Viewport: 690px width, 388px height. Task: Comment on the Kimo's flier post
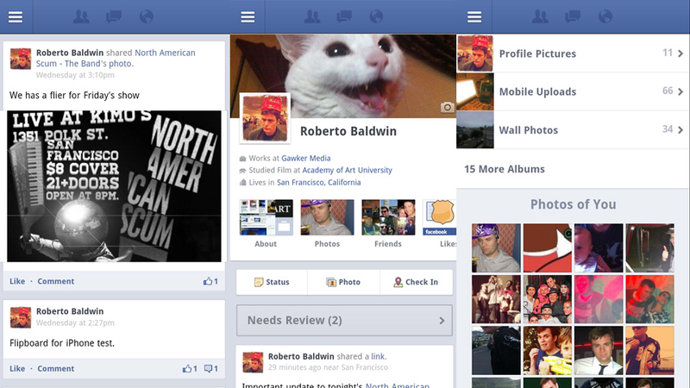click(x=55, y=281)
